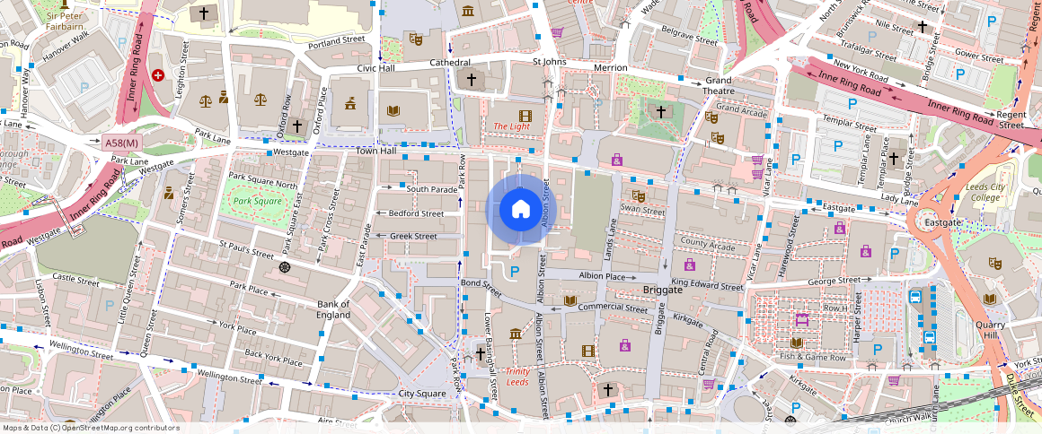Click the Leeds City College label
The height and width of the screenshot is (434, 1042).
pyautogui.click(x=983, y=191)
